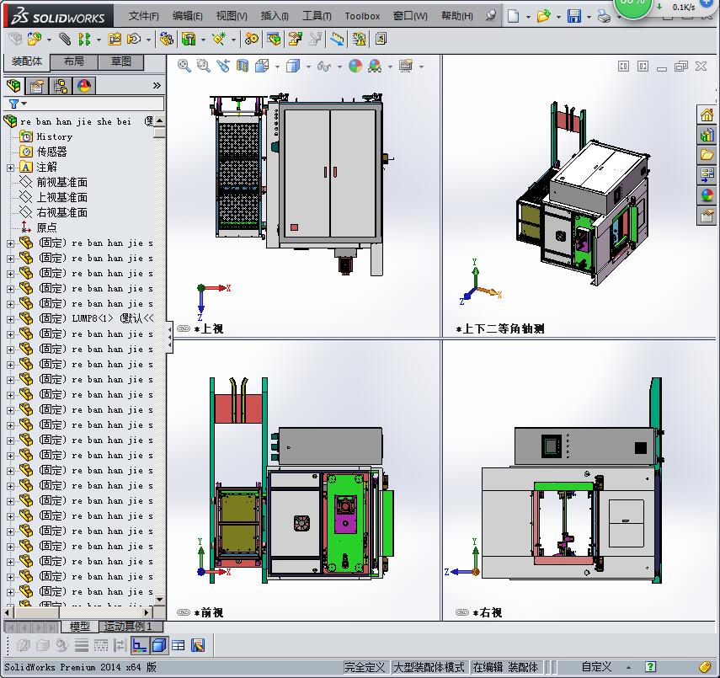Click the New document icon

point(514,17)
